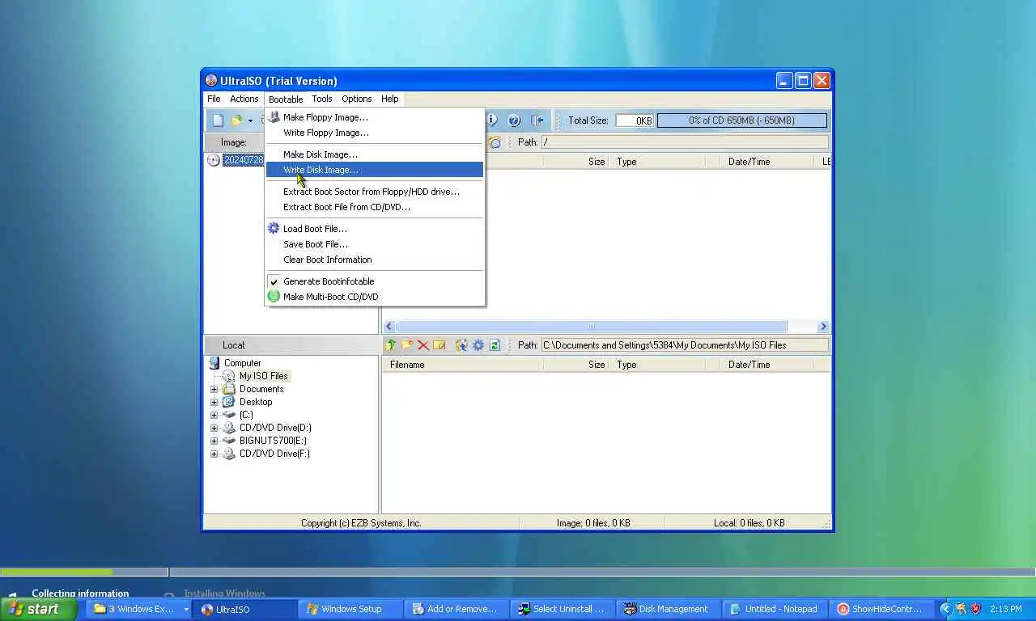Click the Type column header in image pane
This screenshot has height=621, width=1036.
(657, 162)
